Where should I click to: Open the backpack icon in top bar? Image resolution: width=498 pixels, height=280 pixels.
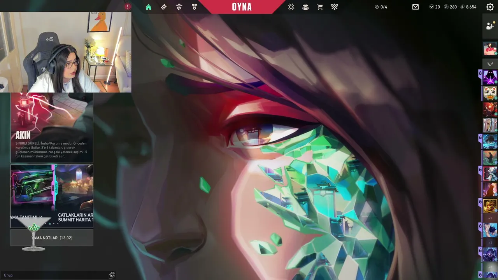click(305, 7)
